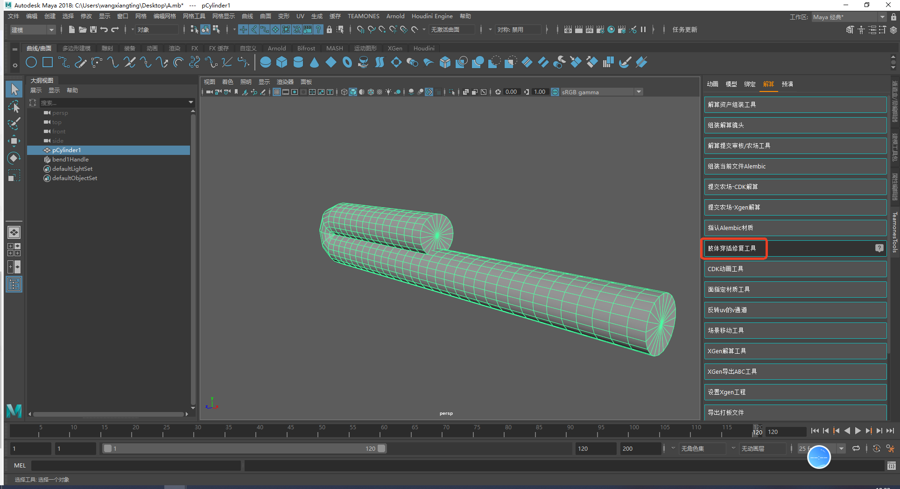Toggle viewport grid display
Viewport: 900px width, 489px height.
coord(277,92)
